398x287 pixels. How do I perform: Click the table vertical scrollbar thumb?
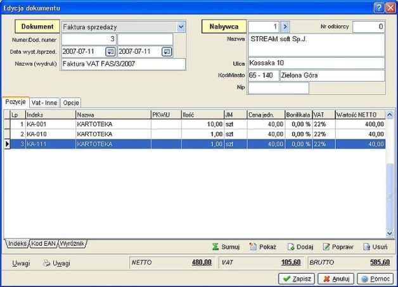[390, 195]
